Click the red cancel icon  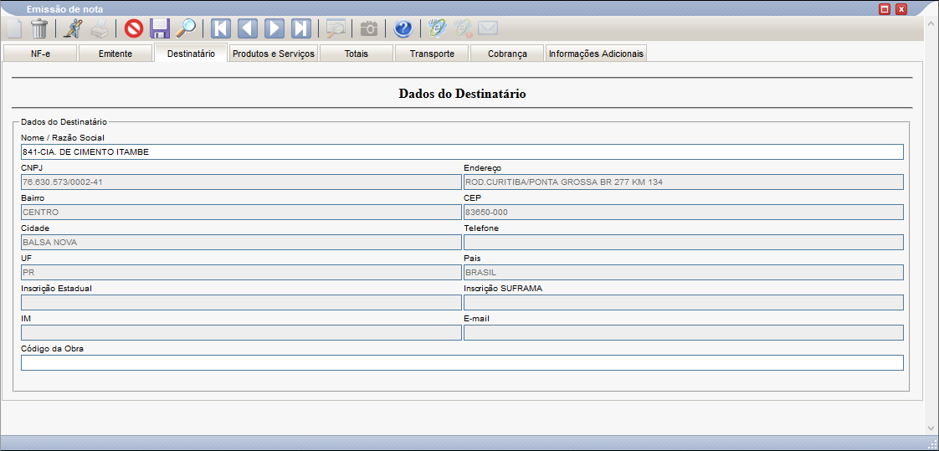click(x=134, y=28)
